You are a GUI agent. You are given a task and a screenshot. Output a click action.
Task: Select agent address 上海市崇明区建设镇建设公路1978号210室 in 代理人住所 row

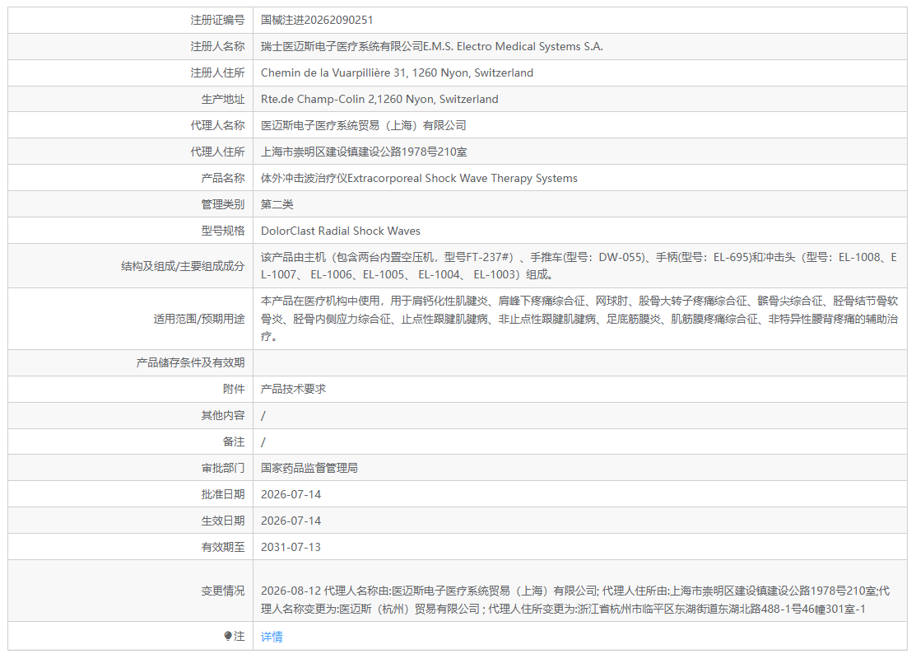click(x=364, y=152)
